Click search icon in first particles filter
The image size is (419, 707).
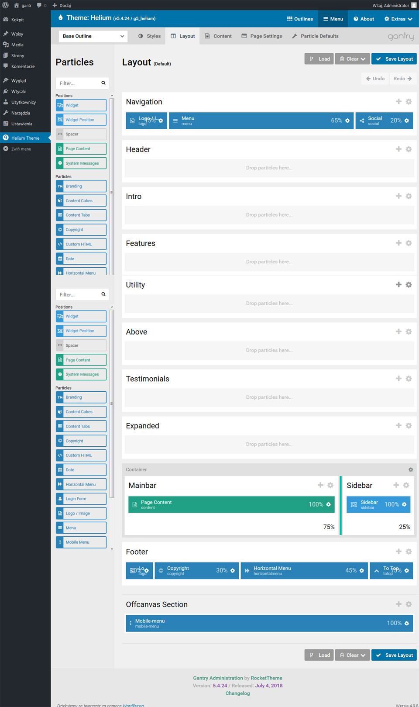pyautogui.click(x=103, y=83)
